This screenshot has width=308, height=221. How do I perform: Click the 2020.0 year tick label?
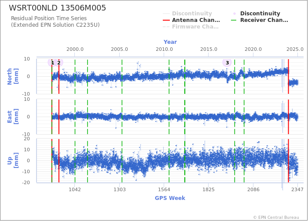click(253, 49)
